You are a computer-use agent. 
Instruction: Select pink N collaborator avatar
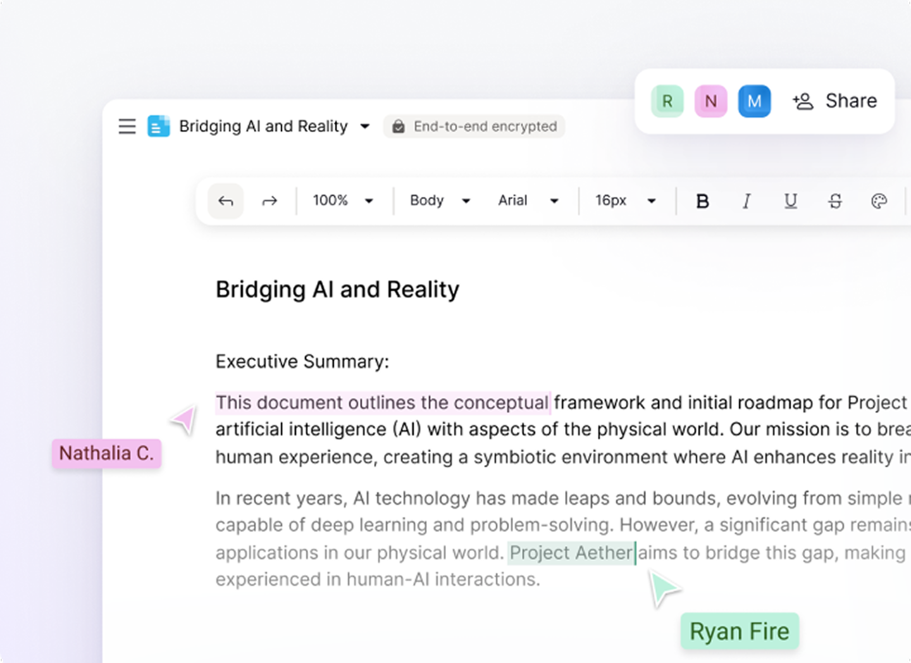pyautogui.click(x=711, y=101)
